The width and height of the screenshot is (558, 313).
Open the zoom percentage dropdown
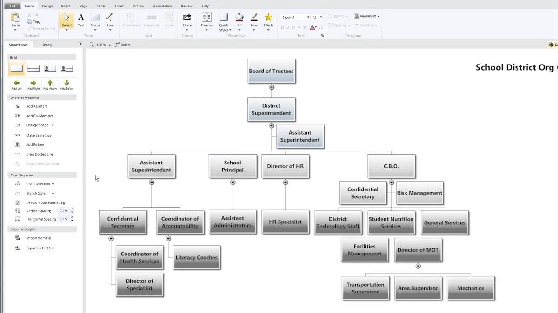coord(110,45)
